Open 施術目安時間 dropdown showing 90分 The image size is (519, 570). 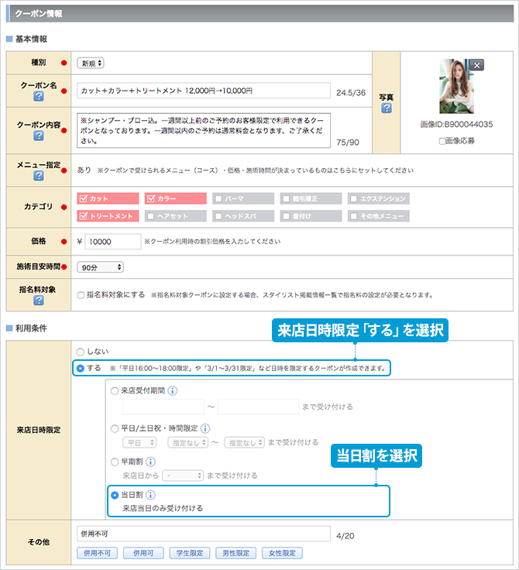pyautogui.click(x=101, y=267)
